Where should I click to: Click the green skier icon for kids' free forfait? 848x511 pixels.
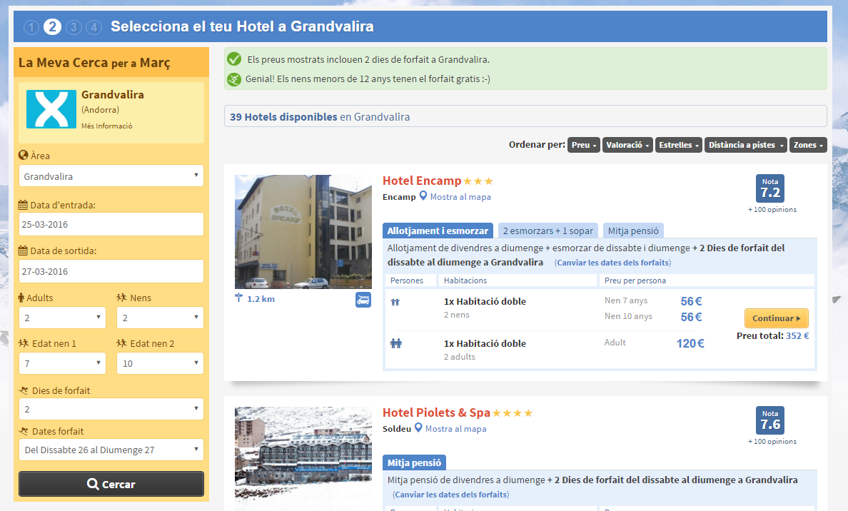pyautogui.click(x=234, y=79)
